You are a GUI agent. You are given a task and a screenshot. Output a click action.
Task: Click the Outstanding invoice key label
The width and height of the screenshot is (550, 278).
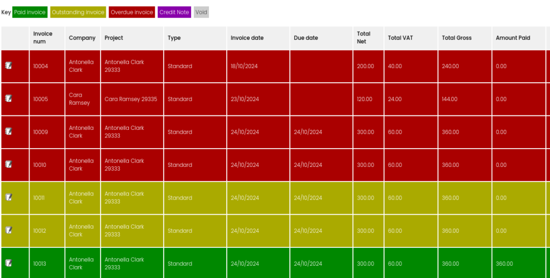click(78, 12)
